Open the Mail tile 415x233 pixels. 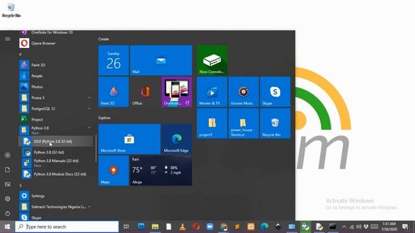point(161,60)
